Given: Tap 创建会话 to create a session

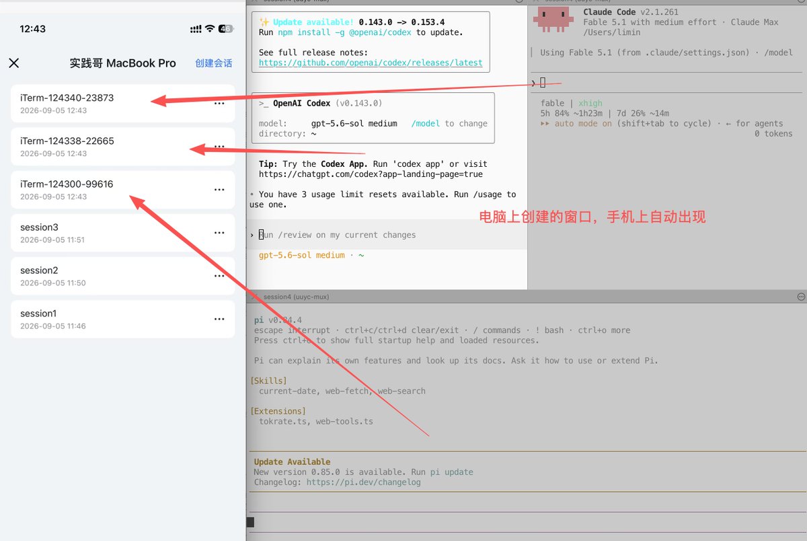Looking at the screenshot, I should pyautogui.click(x=214, y=63).
